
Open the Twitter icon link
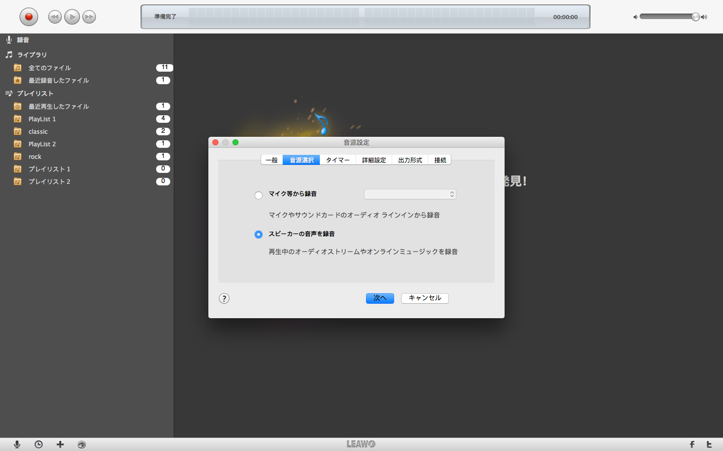coord(709,444)
